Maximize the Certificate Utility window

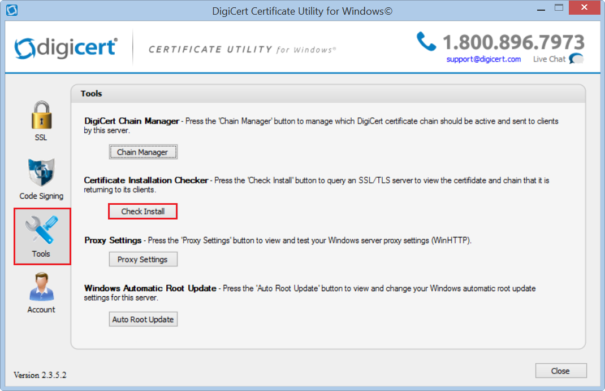(x=559, y=8)
